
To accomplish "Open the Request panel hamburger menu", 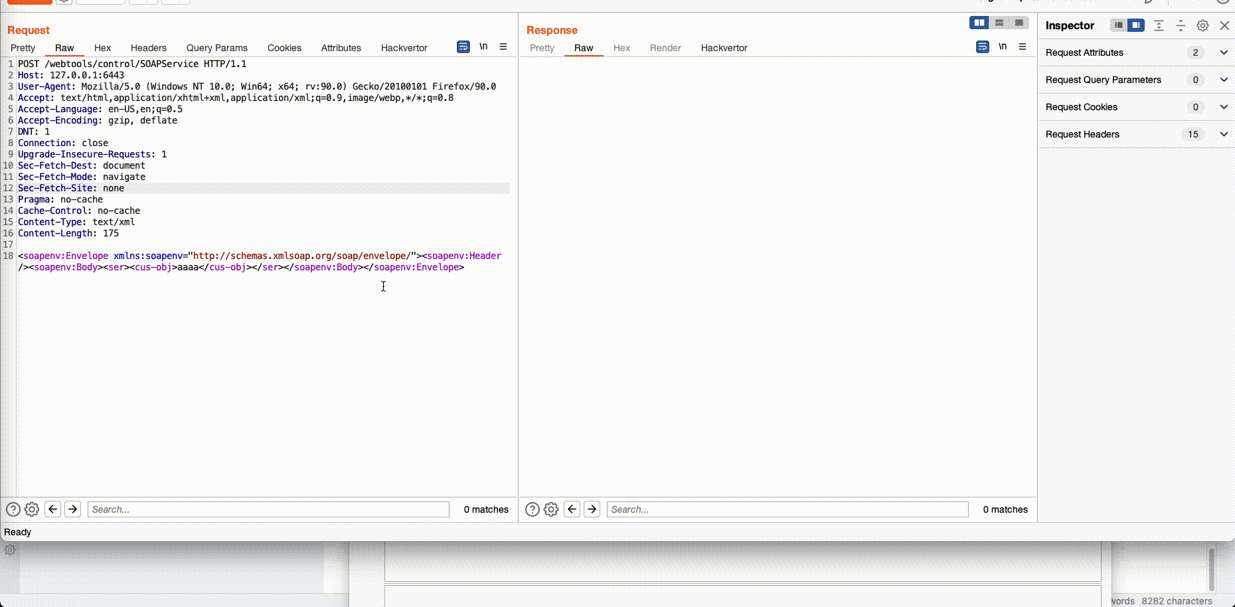I will [x=503, y=46].
